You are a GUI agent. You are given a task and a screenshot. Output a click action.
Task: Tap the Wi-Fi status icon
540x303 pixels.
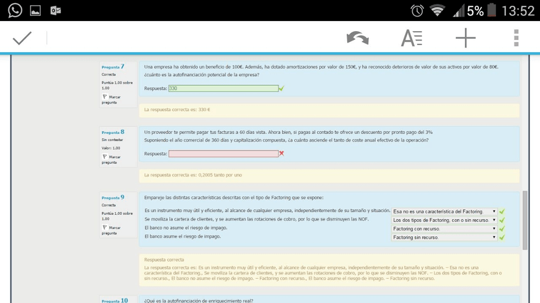437,10
